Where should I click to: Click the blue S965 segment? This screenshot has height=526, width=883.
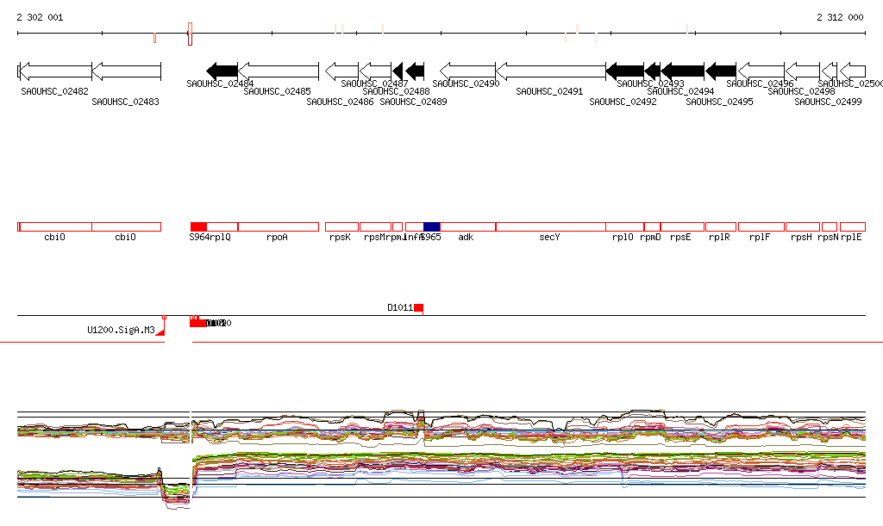tap(431, 226)
